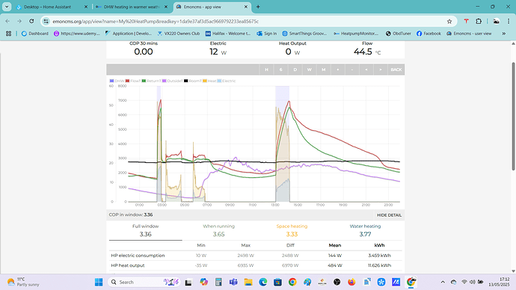Select the Water heating stats tab
The height and width of the screenshot is (290, 516).
(365, 230)
